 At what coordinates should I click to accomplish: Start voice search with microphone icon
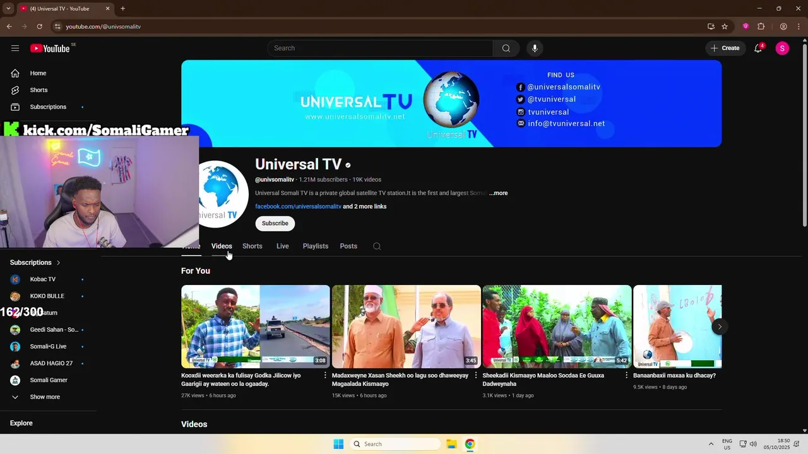[x=535, y=48]
